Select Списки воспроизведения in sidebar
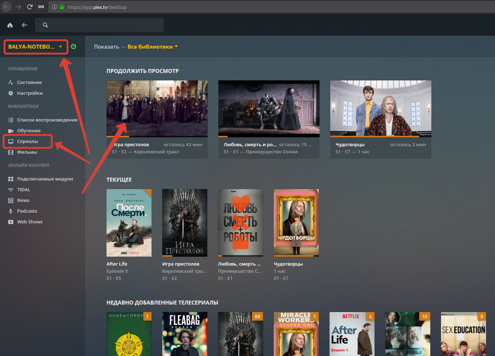This screenshot has height=356, width=495. pyautogui.click(x=47, y=120)
